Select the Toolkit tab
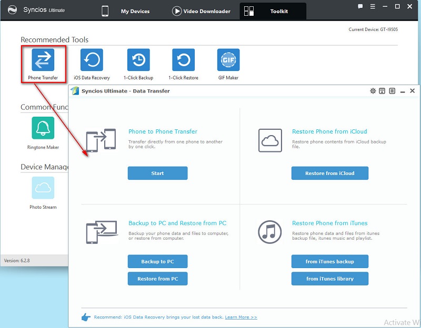This screenshot has width=421, height=328. (273, 11)
